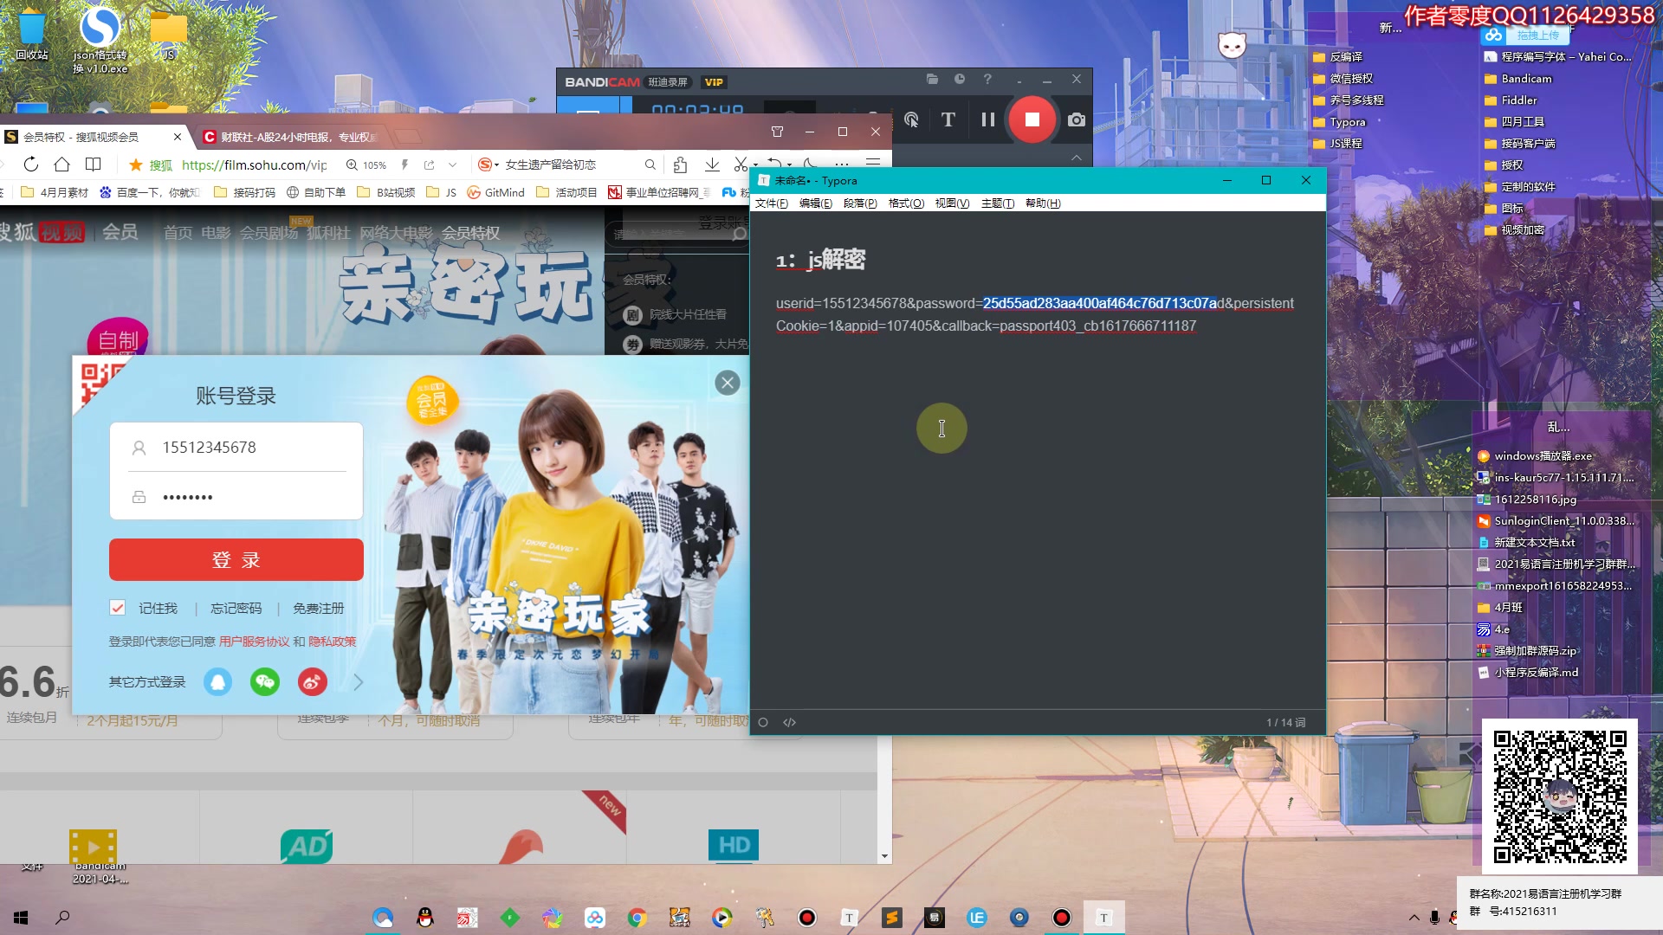Screen dimensions: 1663x935
Task: Open the Typora 文件(F) menu
Action: (x=771, y=203)
